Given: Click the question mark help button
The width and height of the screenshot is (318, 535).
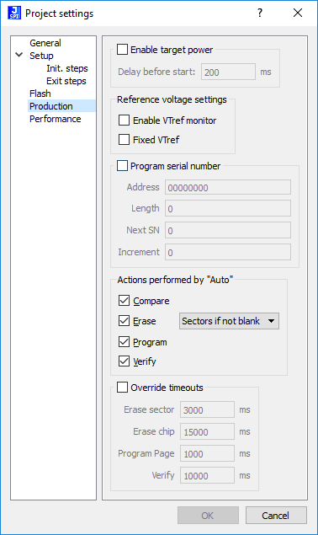Looking at the screenshot, I should 260,13.
